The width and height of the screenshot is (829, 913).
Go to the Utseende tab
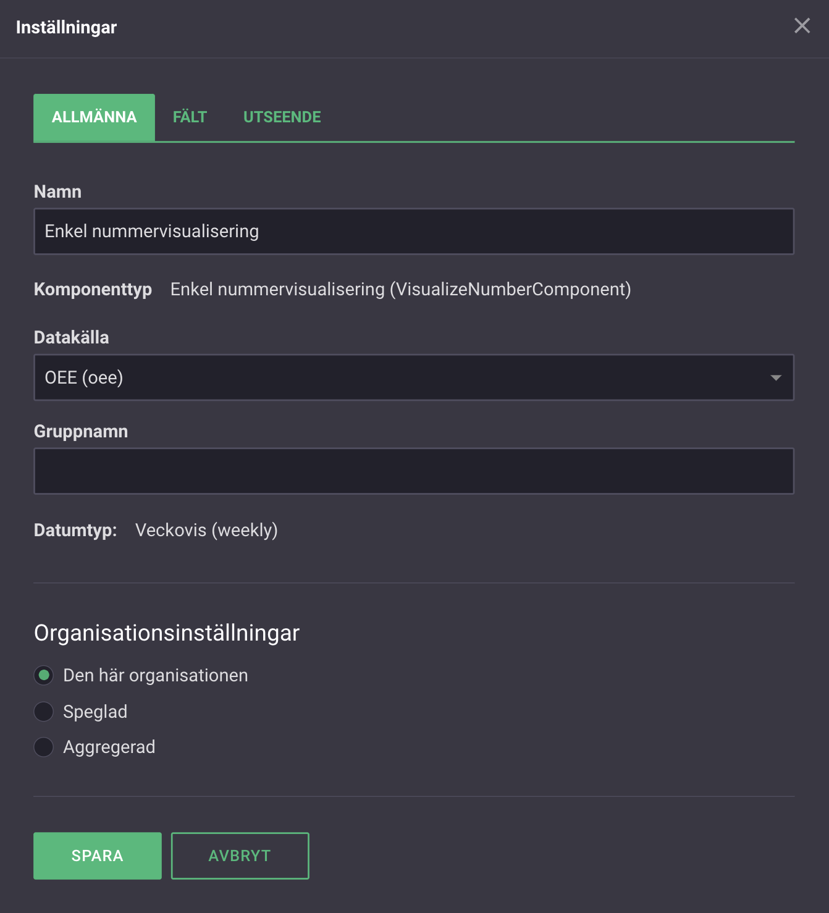coord(282,117)
